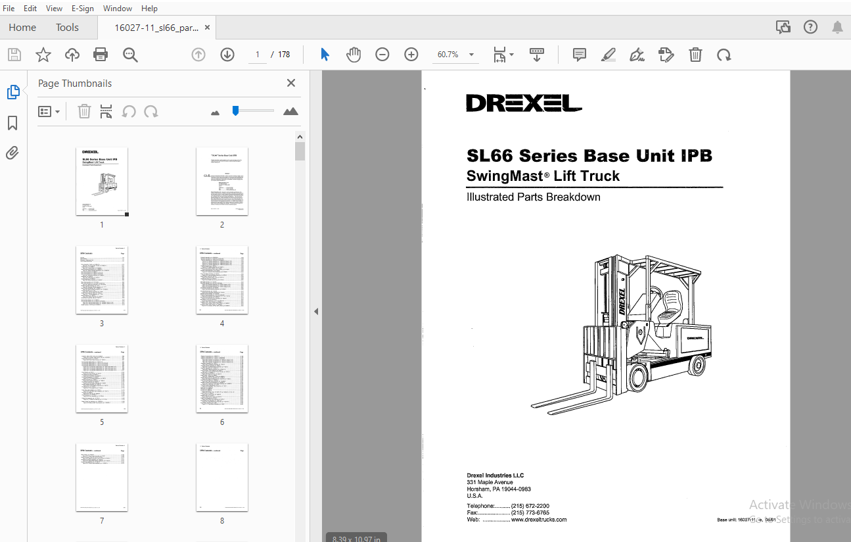Click the page number input field
The width and height of the screenshot is (851, 542).
point(257,55)
